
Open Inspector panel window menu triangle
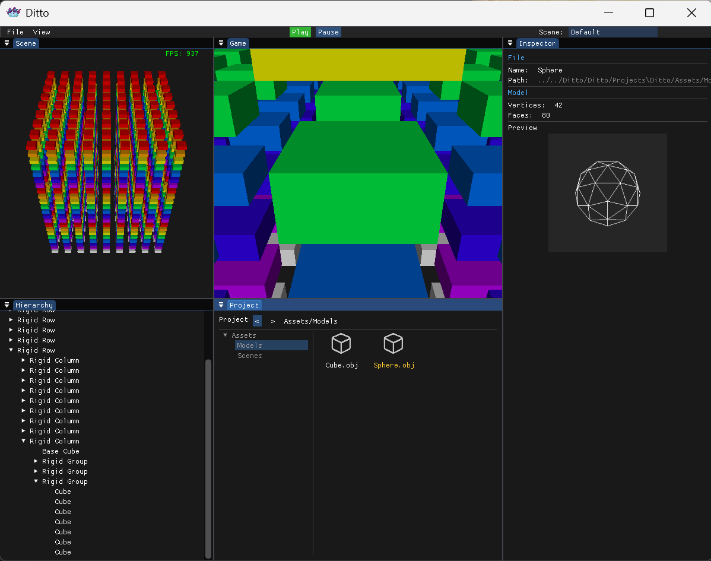510,43
